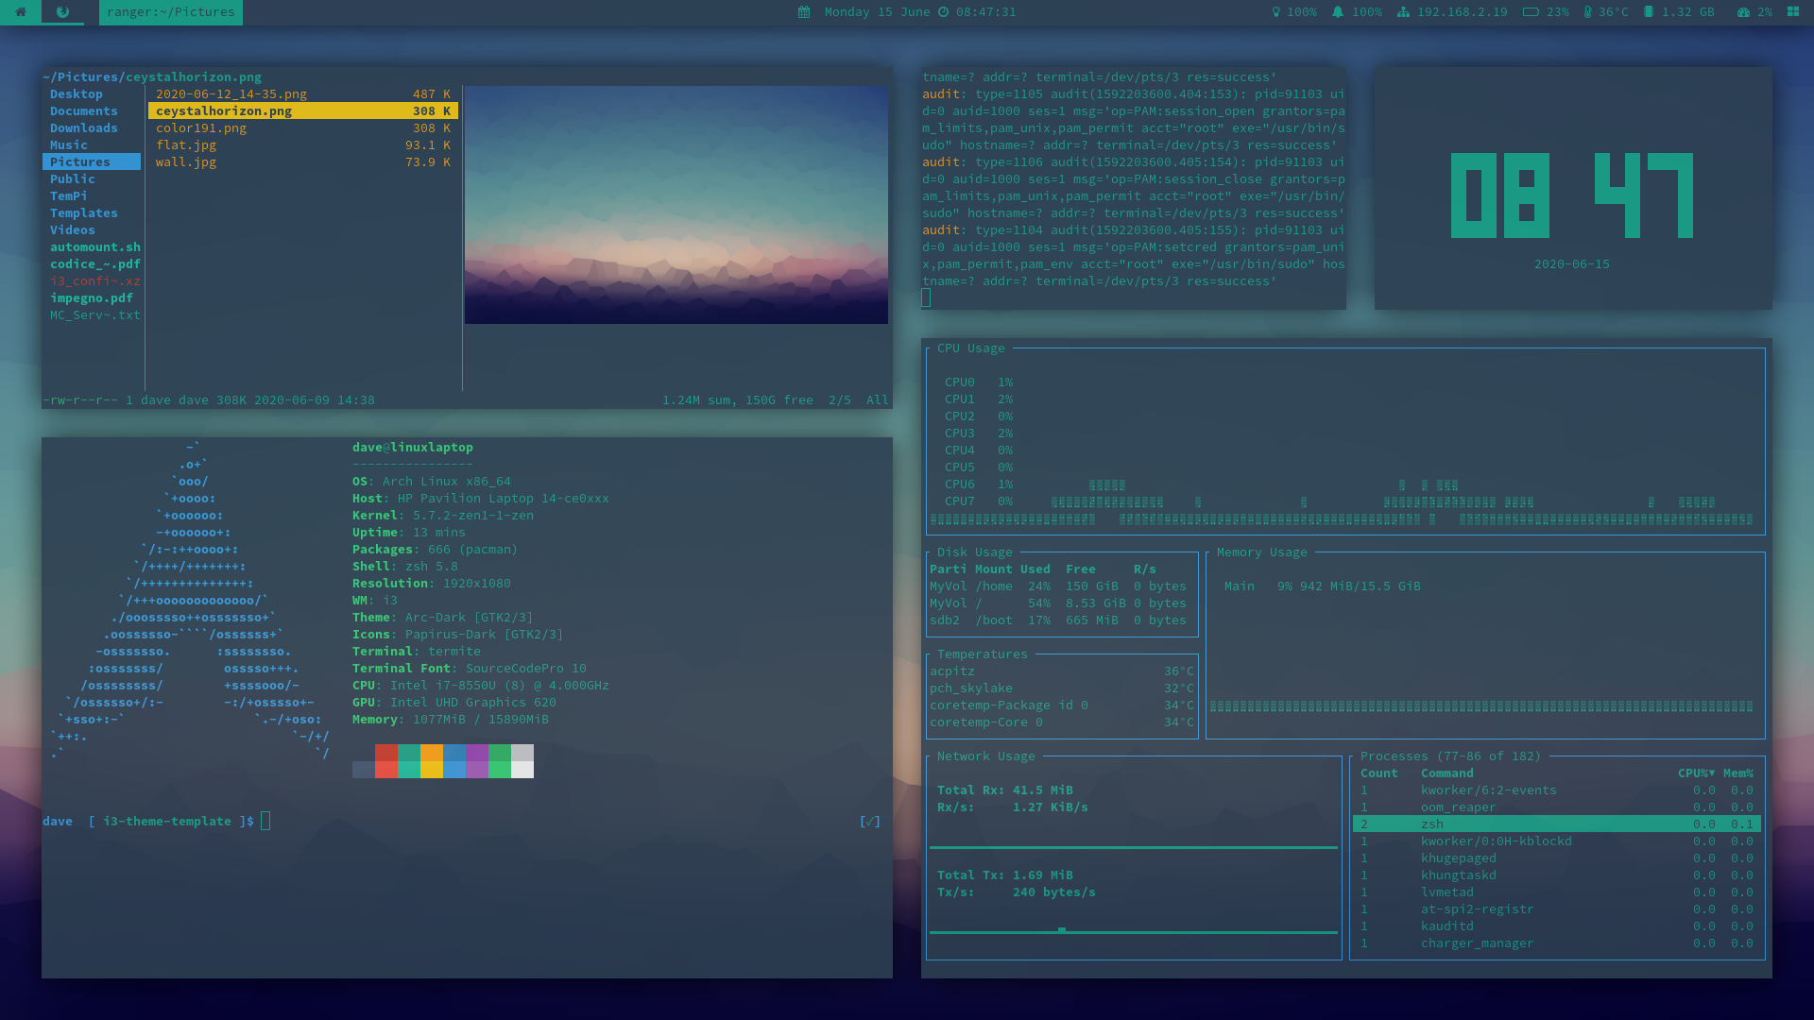1814x1020 pixels.
Task: Select wall.jpg in the file list
Action: point(185,161)
